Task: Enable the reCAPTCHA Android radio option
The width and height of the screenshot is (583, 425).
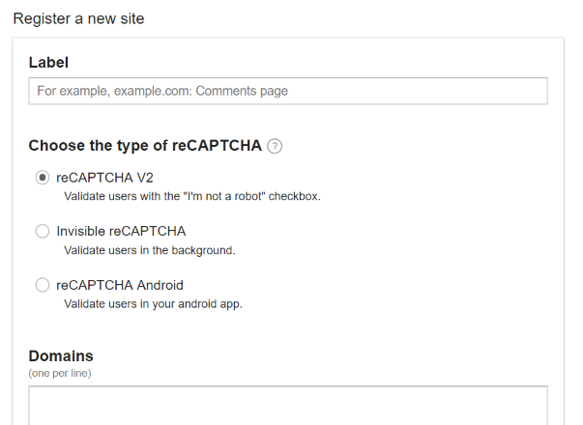Action: point(42,286)
